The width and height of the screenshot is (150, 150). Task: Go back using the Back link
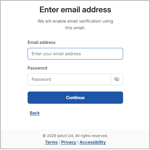click(x=35, y=113)
